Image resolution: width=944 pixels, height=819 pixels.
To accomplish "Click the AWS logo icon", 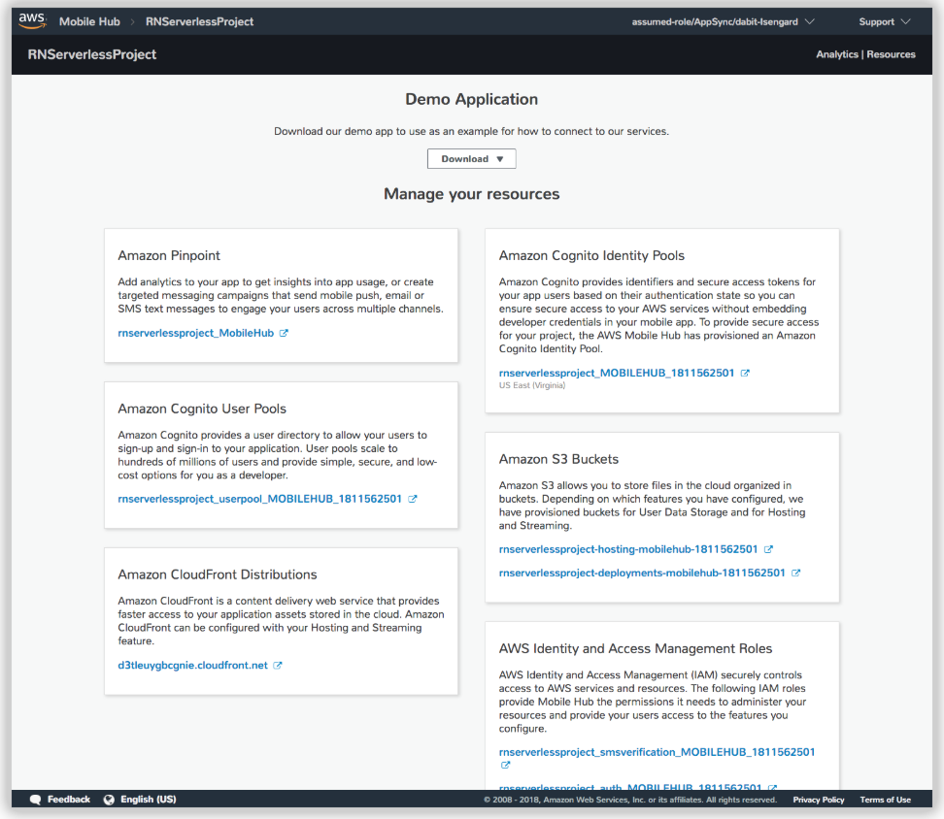I will point(32,20).
